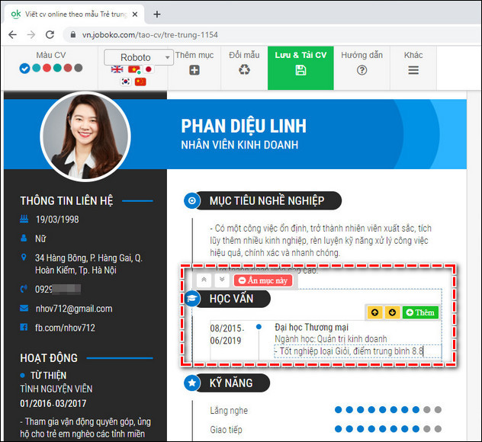This screenshot has width=482, height=442.
Task: Click the yellow move-down arrow button
Action: point(392,312)
